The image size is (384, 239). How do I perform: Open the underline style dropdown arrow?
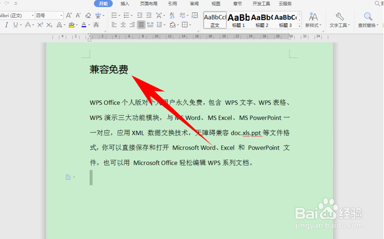(x=21, y=25)
